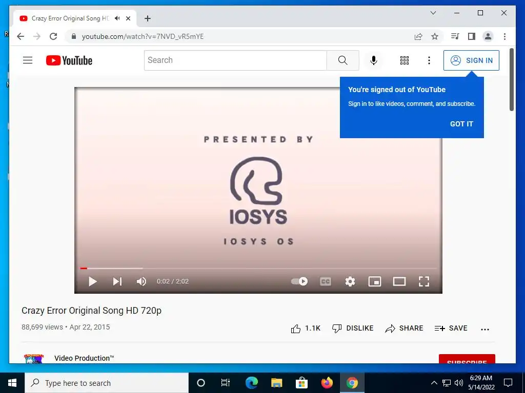Show hidden system tray icons
The height and width of the screenshot is (393, 525).
[434, 383]
